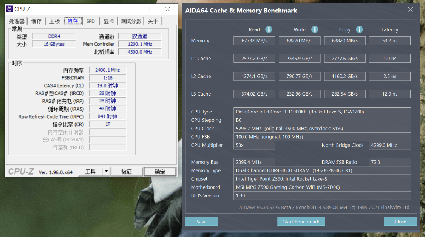Click the Close button in AIDA64

point(400,222)
